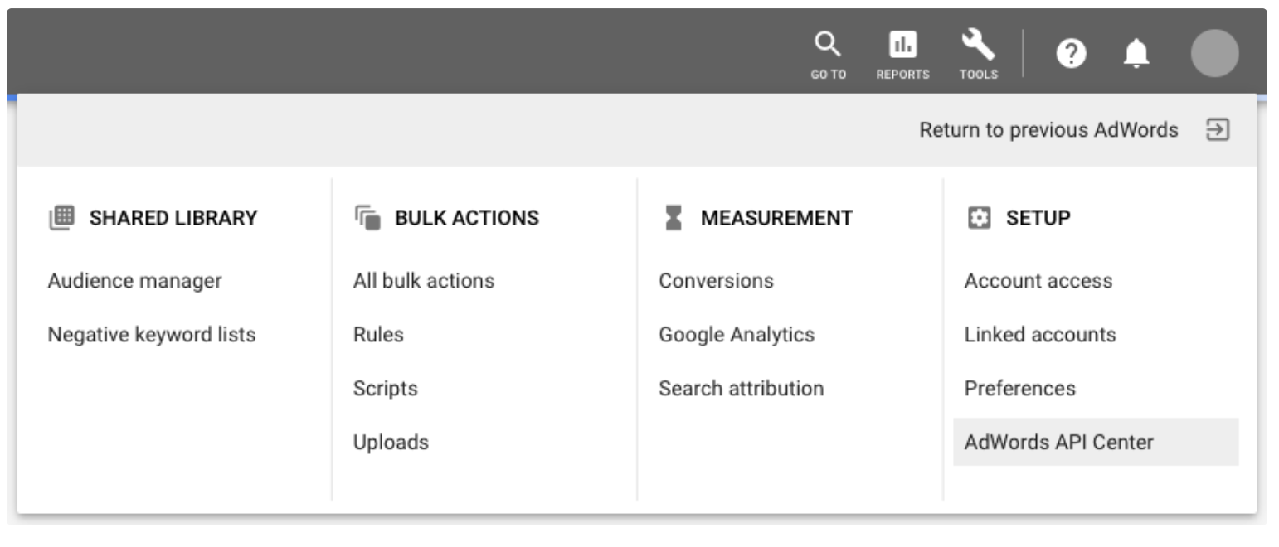Open Conversions under Measurement
Screen dimensions: 1279x547
point(716,281)
